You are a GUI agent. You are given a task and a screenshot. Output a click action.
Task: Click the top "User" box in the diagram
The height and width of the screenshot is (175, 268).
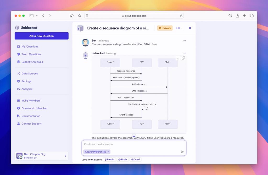point(110,63)
